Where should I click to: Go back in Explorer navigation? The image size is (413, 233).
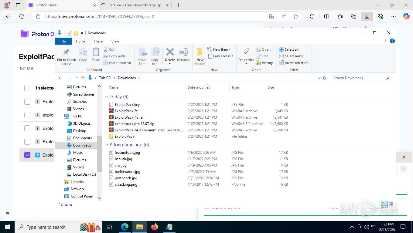click(60, 78)
